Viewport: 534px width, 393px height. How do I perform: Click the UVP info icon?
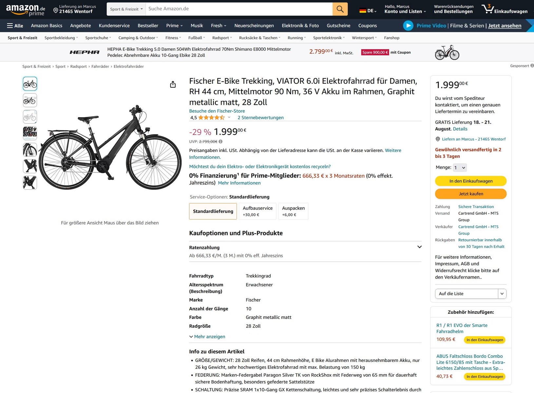tap(220, 141)
